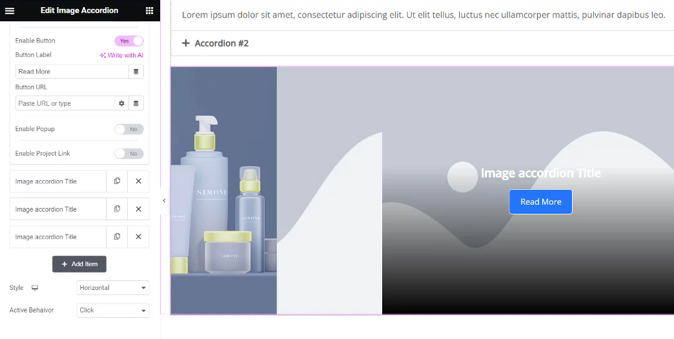Open the Style dropdown set to Horizontal

click(112, 288)
